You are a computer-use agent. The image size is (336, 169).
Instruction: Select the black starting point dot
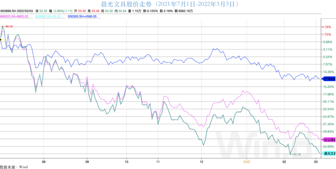tap(1, 40)
